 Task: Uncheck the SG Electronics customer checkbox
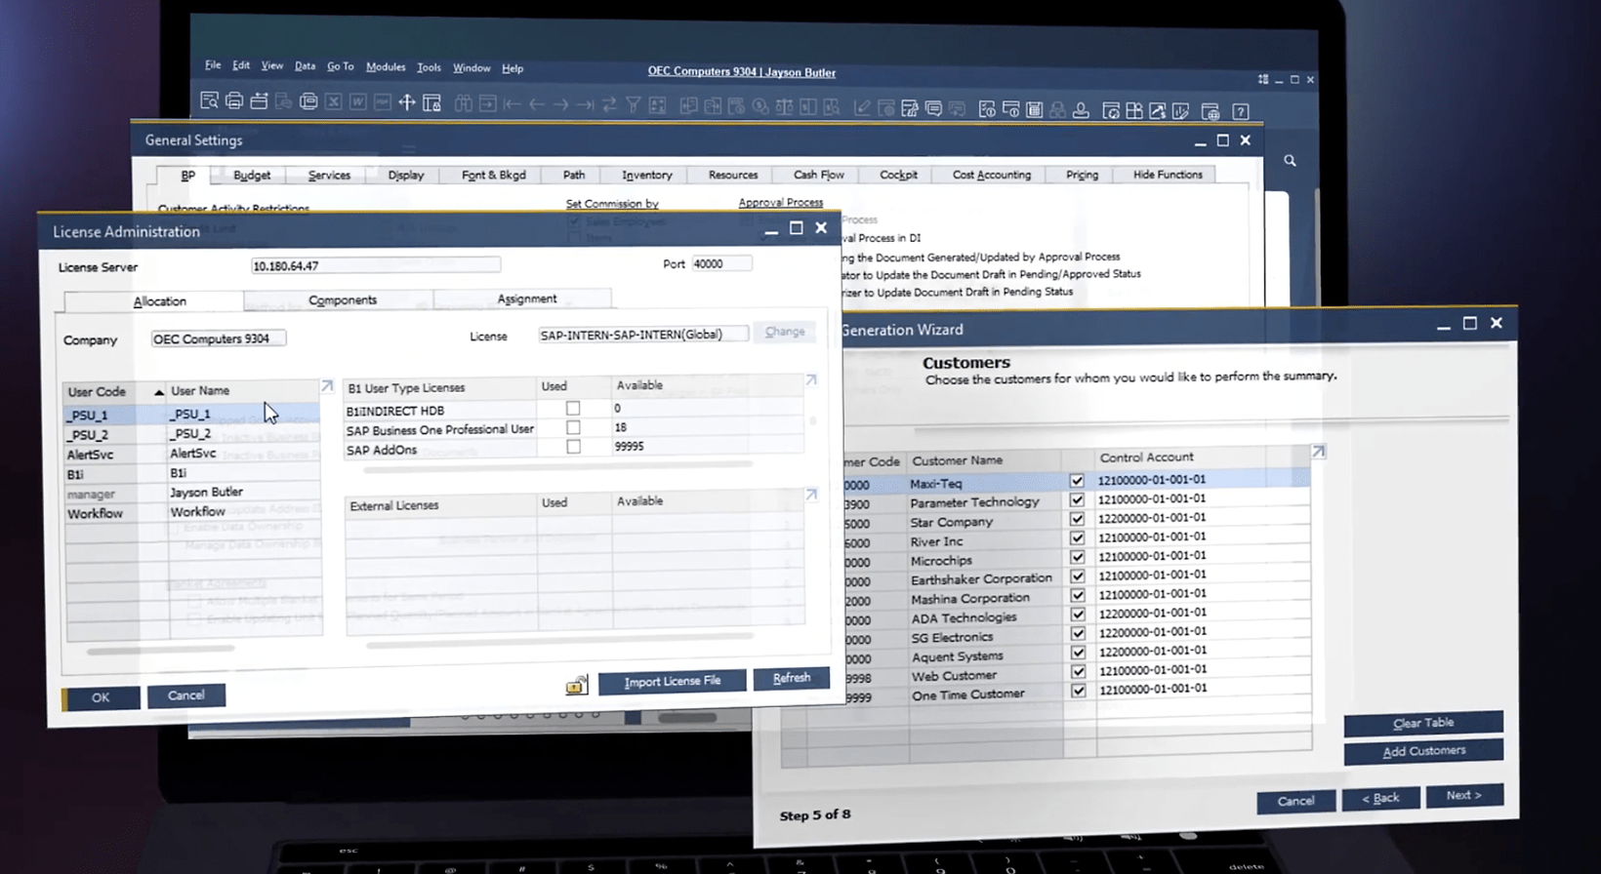[1078, 633]
